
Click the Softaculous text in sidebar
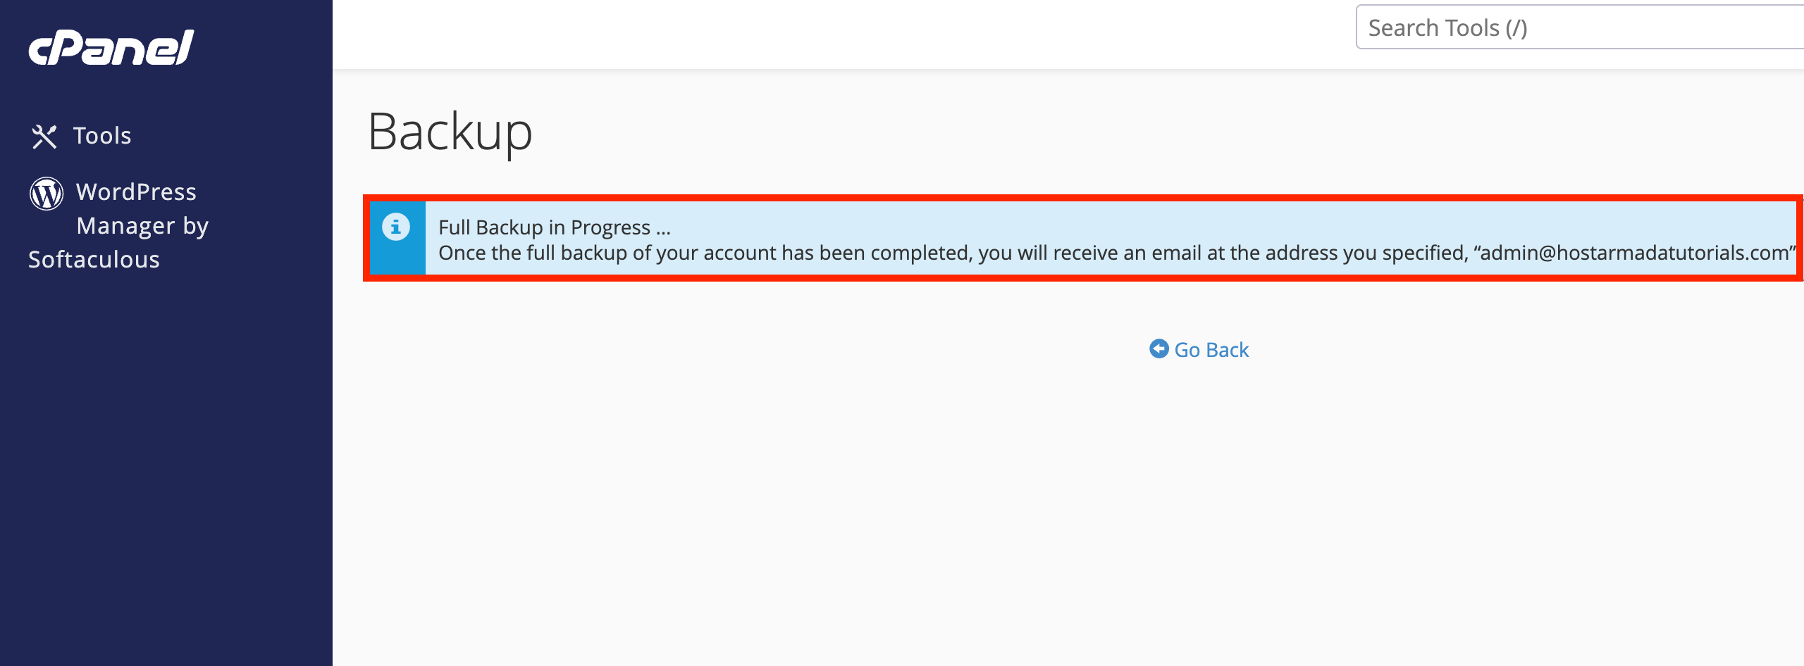click(94, 260)
